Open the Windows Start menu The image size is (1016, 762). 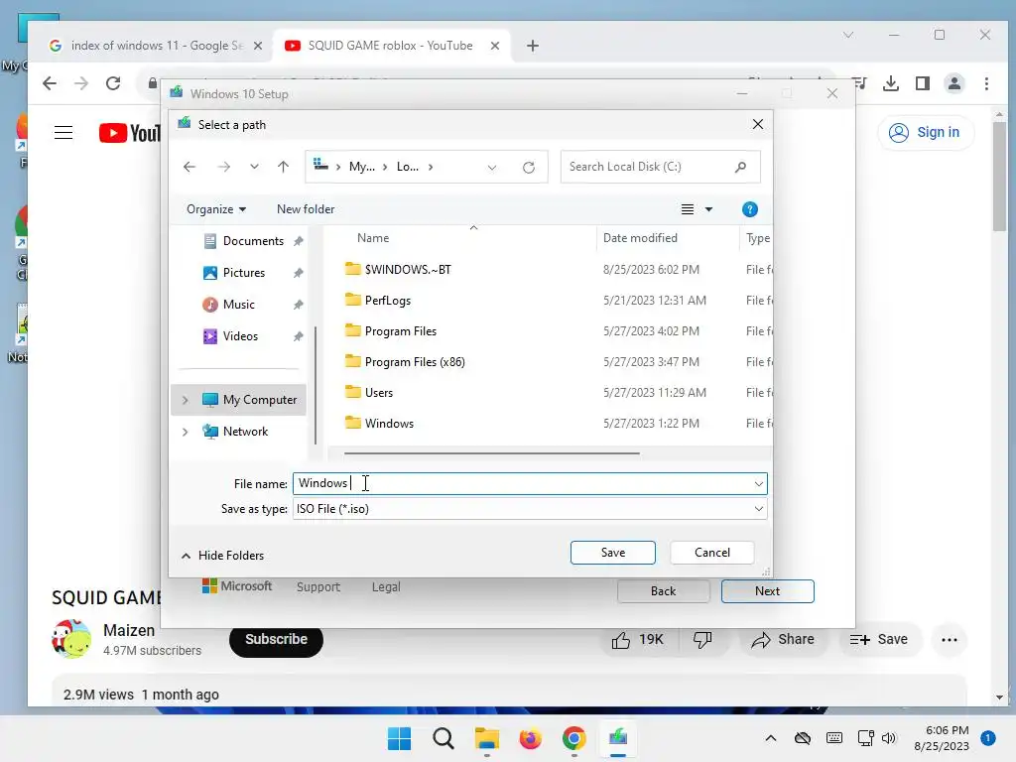[399, 738]
